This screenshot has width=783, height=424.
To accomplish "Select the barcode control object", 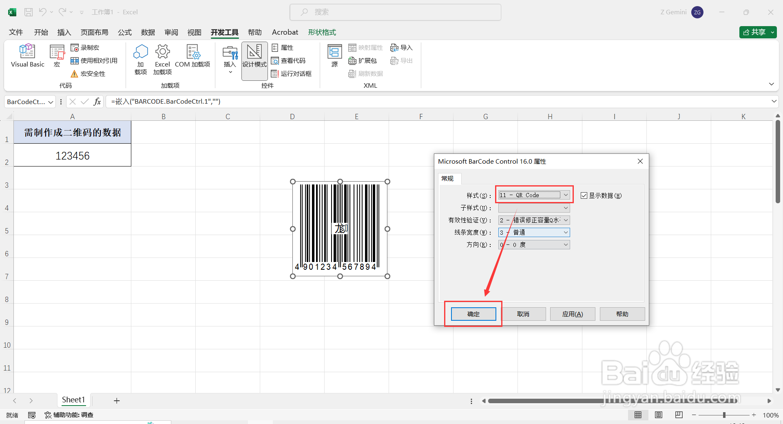I will tap(340, 229).
